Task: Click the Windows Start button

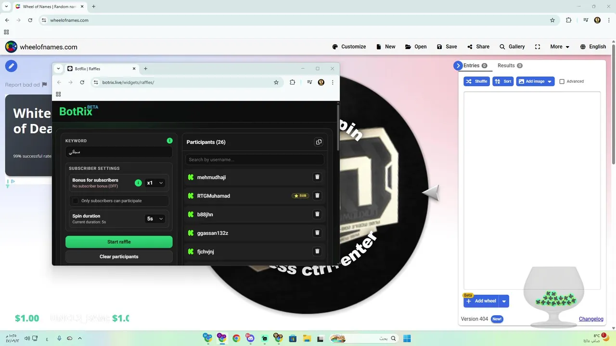Action: click(407, 338)
